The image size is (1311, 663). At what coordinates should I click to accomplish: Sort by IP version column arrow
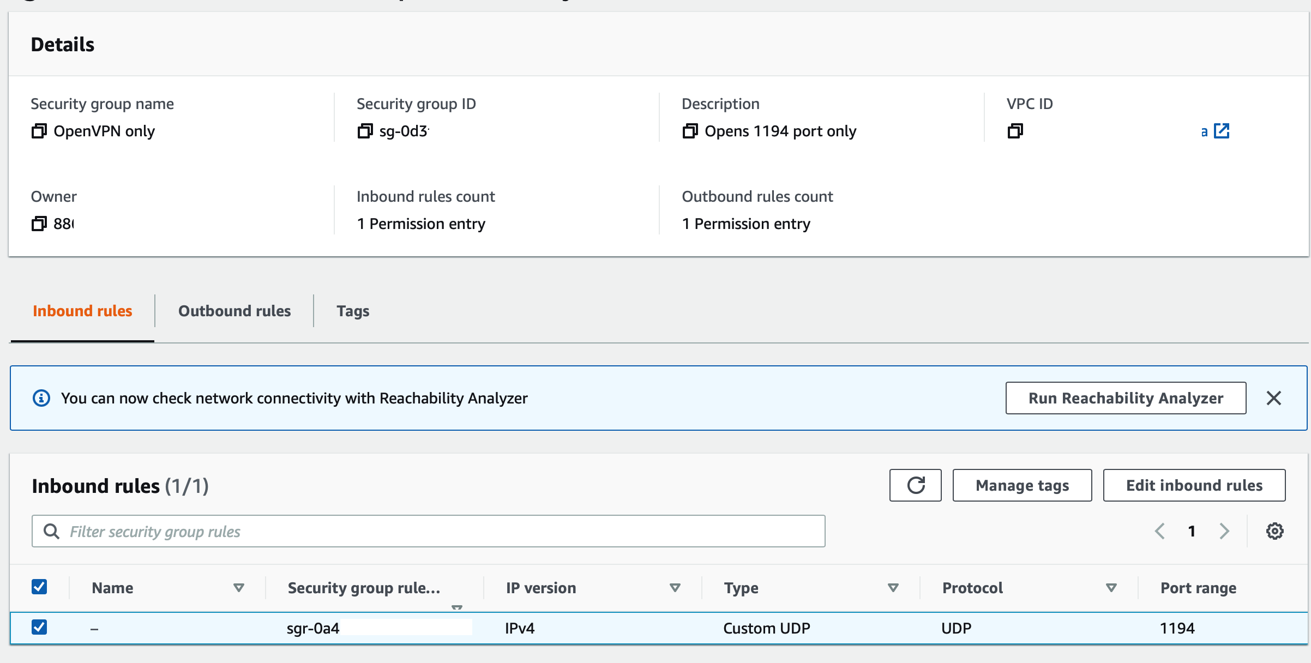675,588
